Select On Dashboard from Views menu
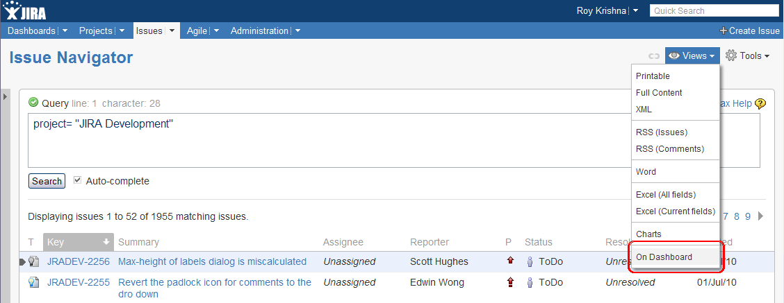This screenshot has width=784, height=303. click(664, 257)
